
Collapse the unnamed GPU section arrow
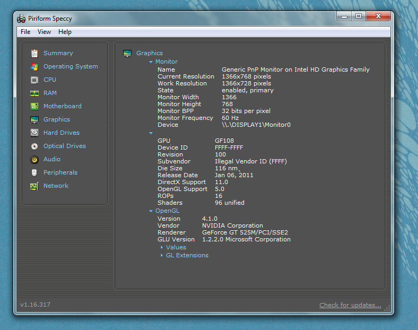click(151, 133)
